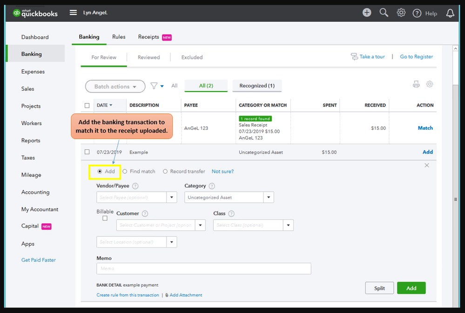The width and height of the screenshot is (465, 313).
Task: Open Mileage in the sidebar
Action: pos(31,175)
